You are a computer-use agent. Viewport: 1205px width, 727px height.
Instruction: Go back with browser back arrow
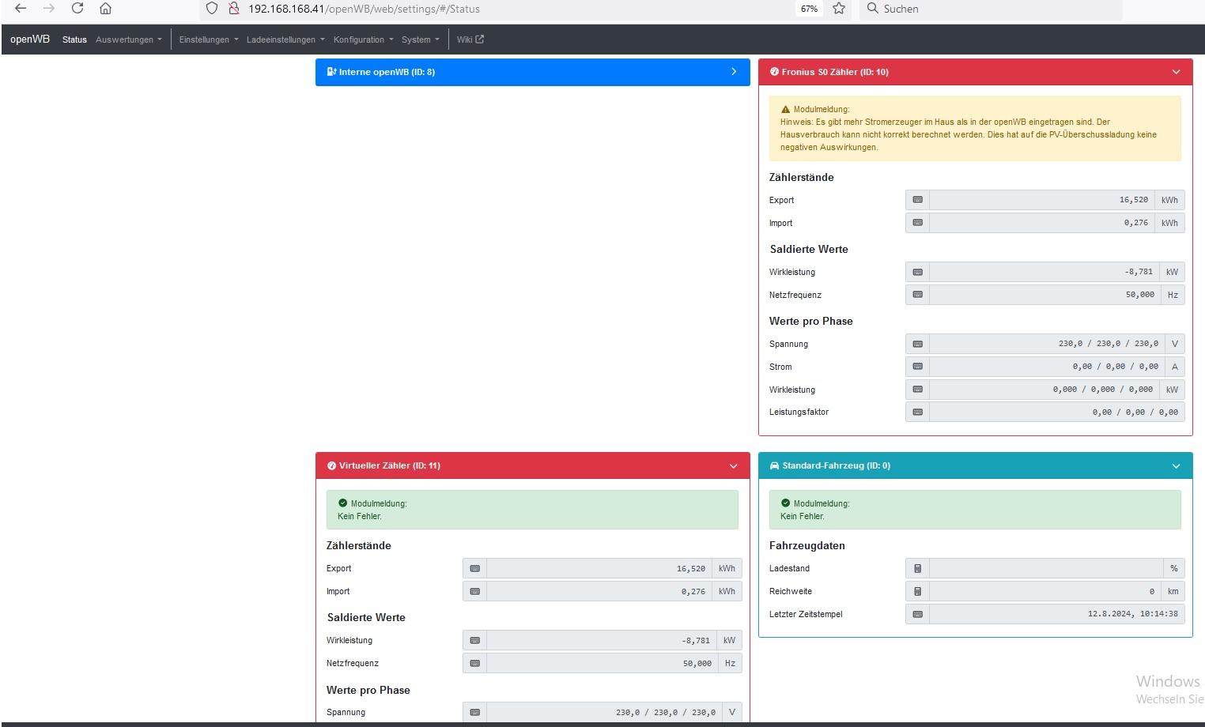coord(21,9)
